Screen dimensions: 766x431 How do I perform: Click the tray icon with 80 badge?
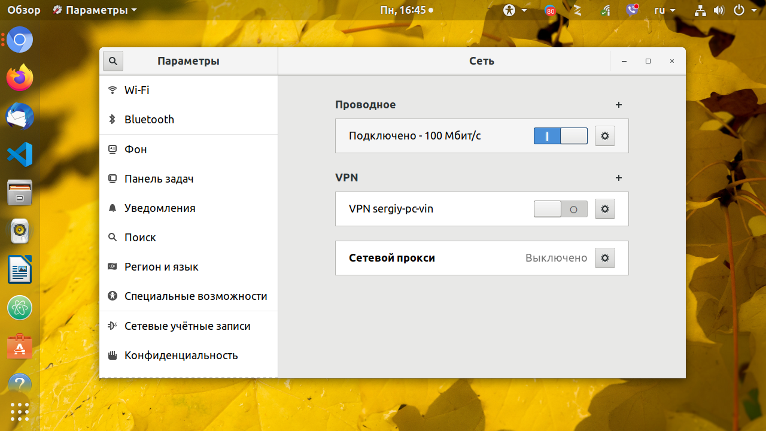(x=550, y=10)
